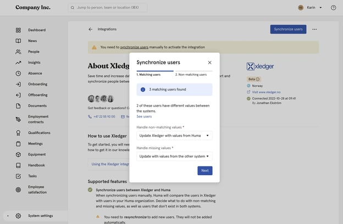Open the Absence clock icon
This screenshot has width=343, height=224.
[18, 74]
